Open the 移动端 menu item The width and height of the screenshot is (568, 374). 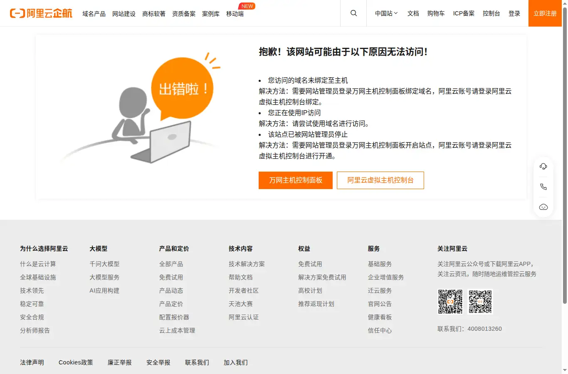click(x=235, y=14)
